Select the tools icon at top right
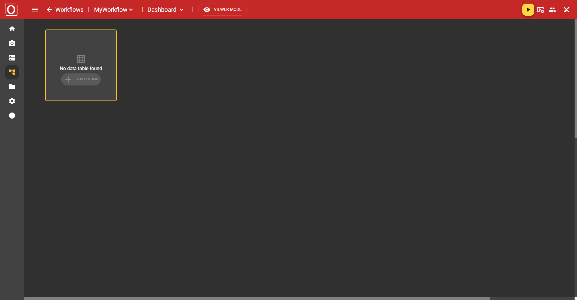Viewport: 577px width, 300px height. [566, 9]
